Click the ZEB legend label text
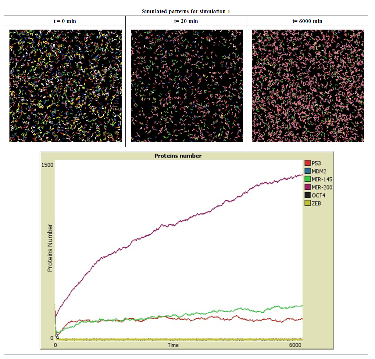This screenshot has height=359, width=375. click(x=316, y=203)
